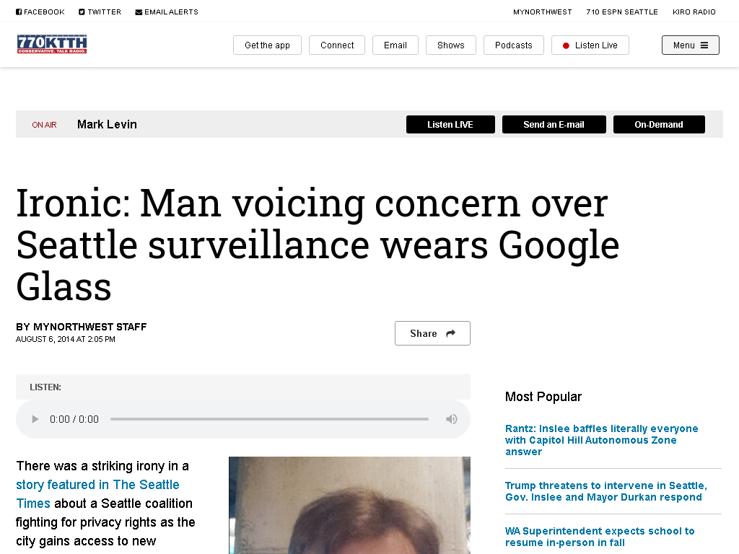
Task: Open the Twitter link in the top bar
Action: tap(100, 12)
